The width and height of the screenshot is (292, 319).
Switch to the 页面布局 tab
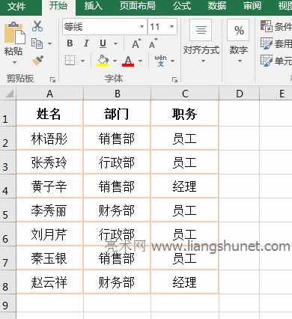(137, 6)
